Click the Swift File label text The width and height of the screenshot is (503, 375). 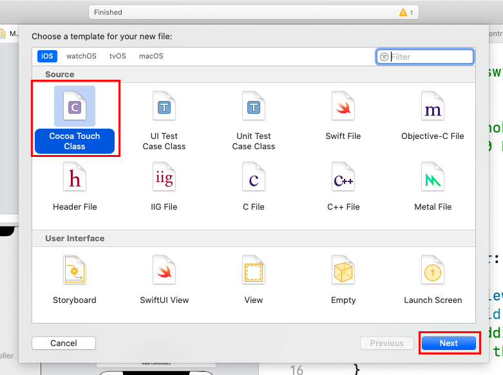pos(343,136)
